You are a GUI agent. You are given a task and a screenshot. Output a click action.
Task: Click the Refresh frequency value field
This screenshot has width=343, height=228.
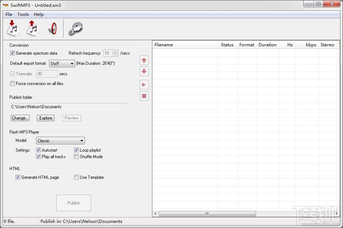(x=108, y=53)
